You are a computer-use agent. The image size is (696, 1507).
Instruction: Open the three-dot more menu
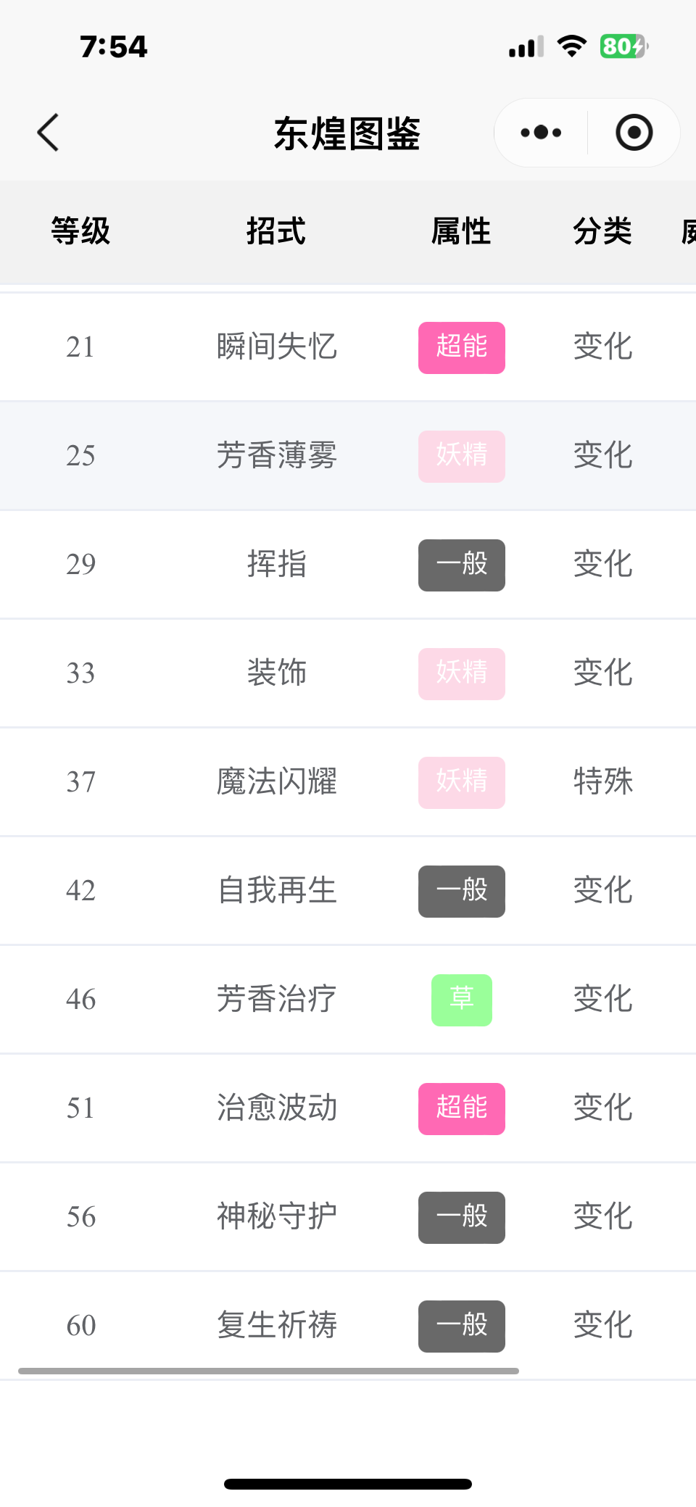pyautogui.click(x=541, y=133)
